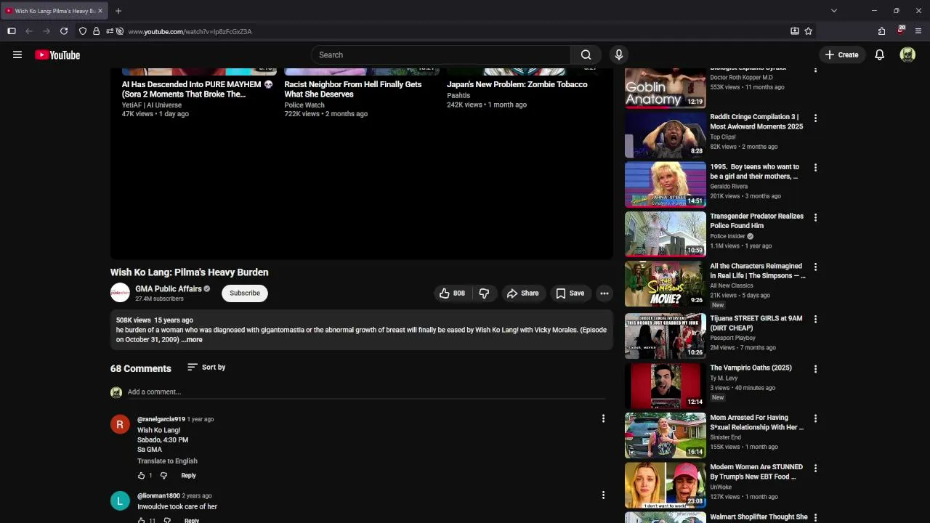The image size is (930, 523).
Task: Open the GMA Public Affairs channel avatar
Action: tap(120, 293)
